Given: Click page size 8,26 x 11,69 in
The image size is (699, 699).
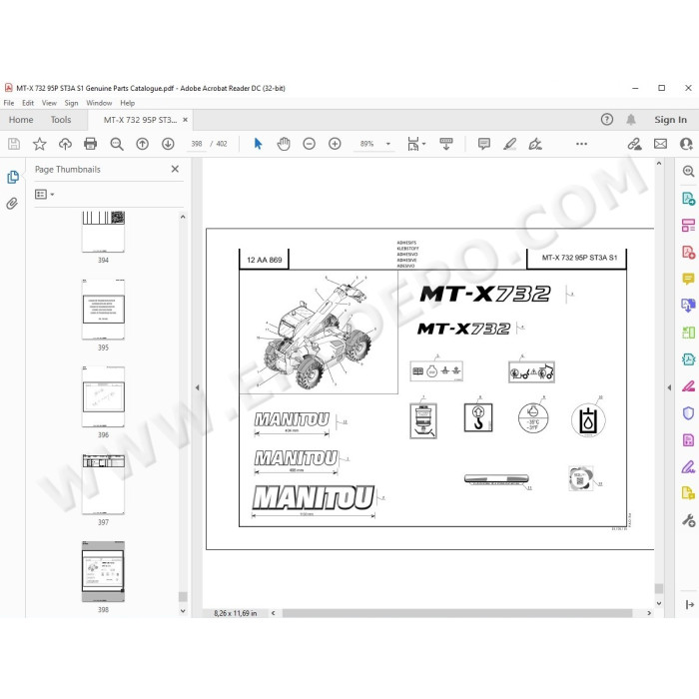Looking at the screenshot, I should pos(236,613).
